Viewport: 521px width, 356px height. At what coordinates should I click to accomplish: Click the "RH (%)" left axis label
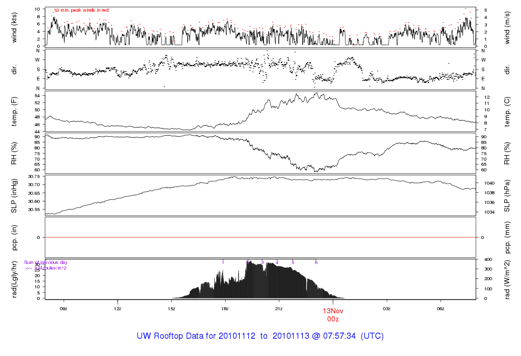pyautogui.click(x=14, y=153)
